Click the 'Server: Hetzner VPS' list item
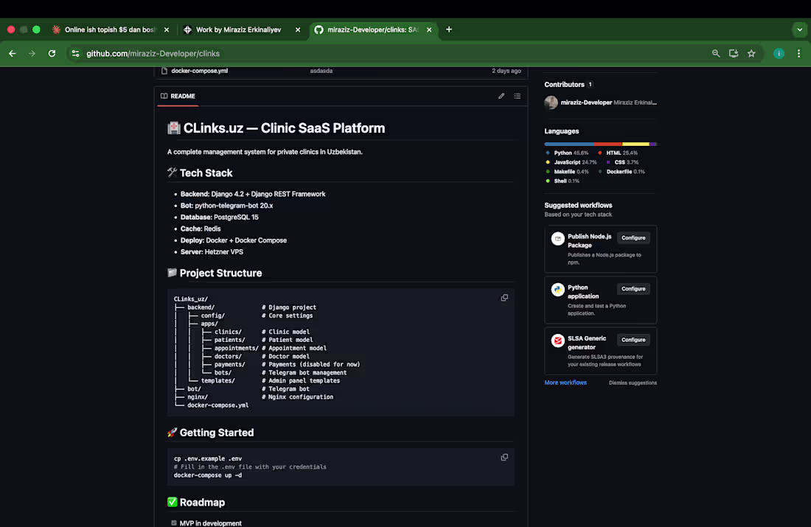This screenshot has width=811, height=527. 212,252
